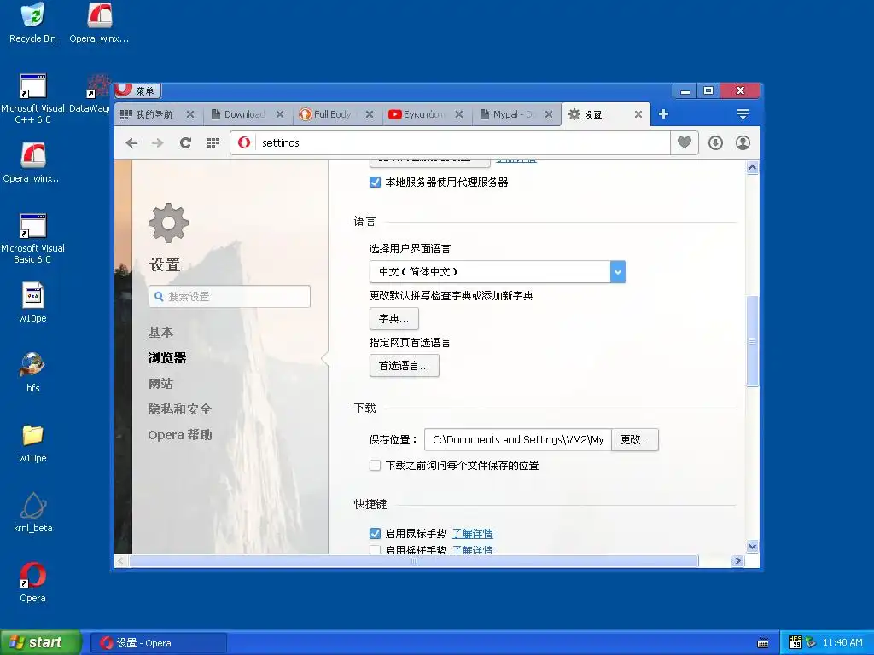The width and height of the screenshot is (874, 655).
Task: Select the Opera shortcut desktop icon
Action: [32, 583]
